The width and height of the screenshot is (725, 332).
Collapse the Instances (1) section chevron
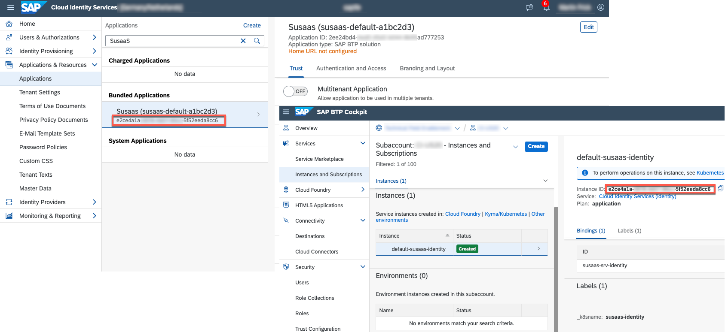click(x=545, y=181)
